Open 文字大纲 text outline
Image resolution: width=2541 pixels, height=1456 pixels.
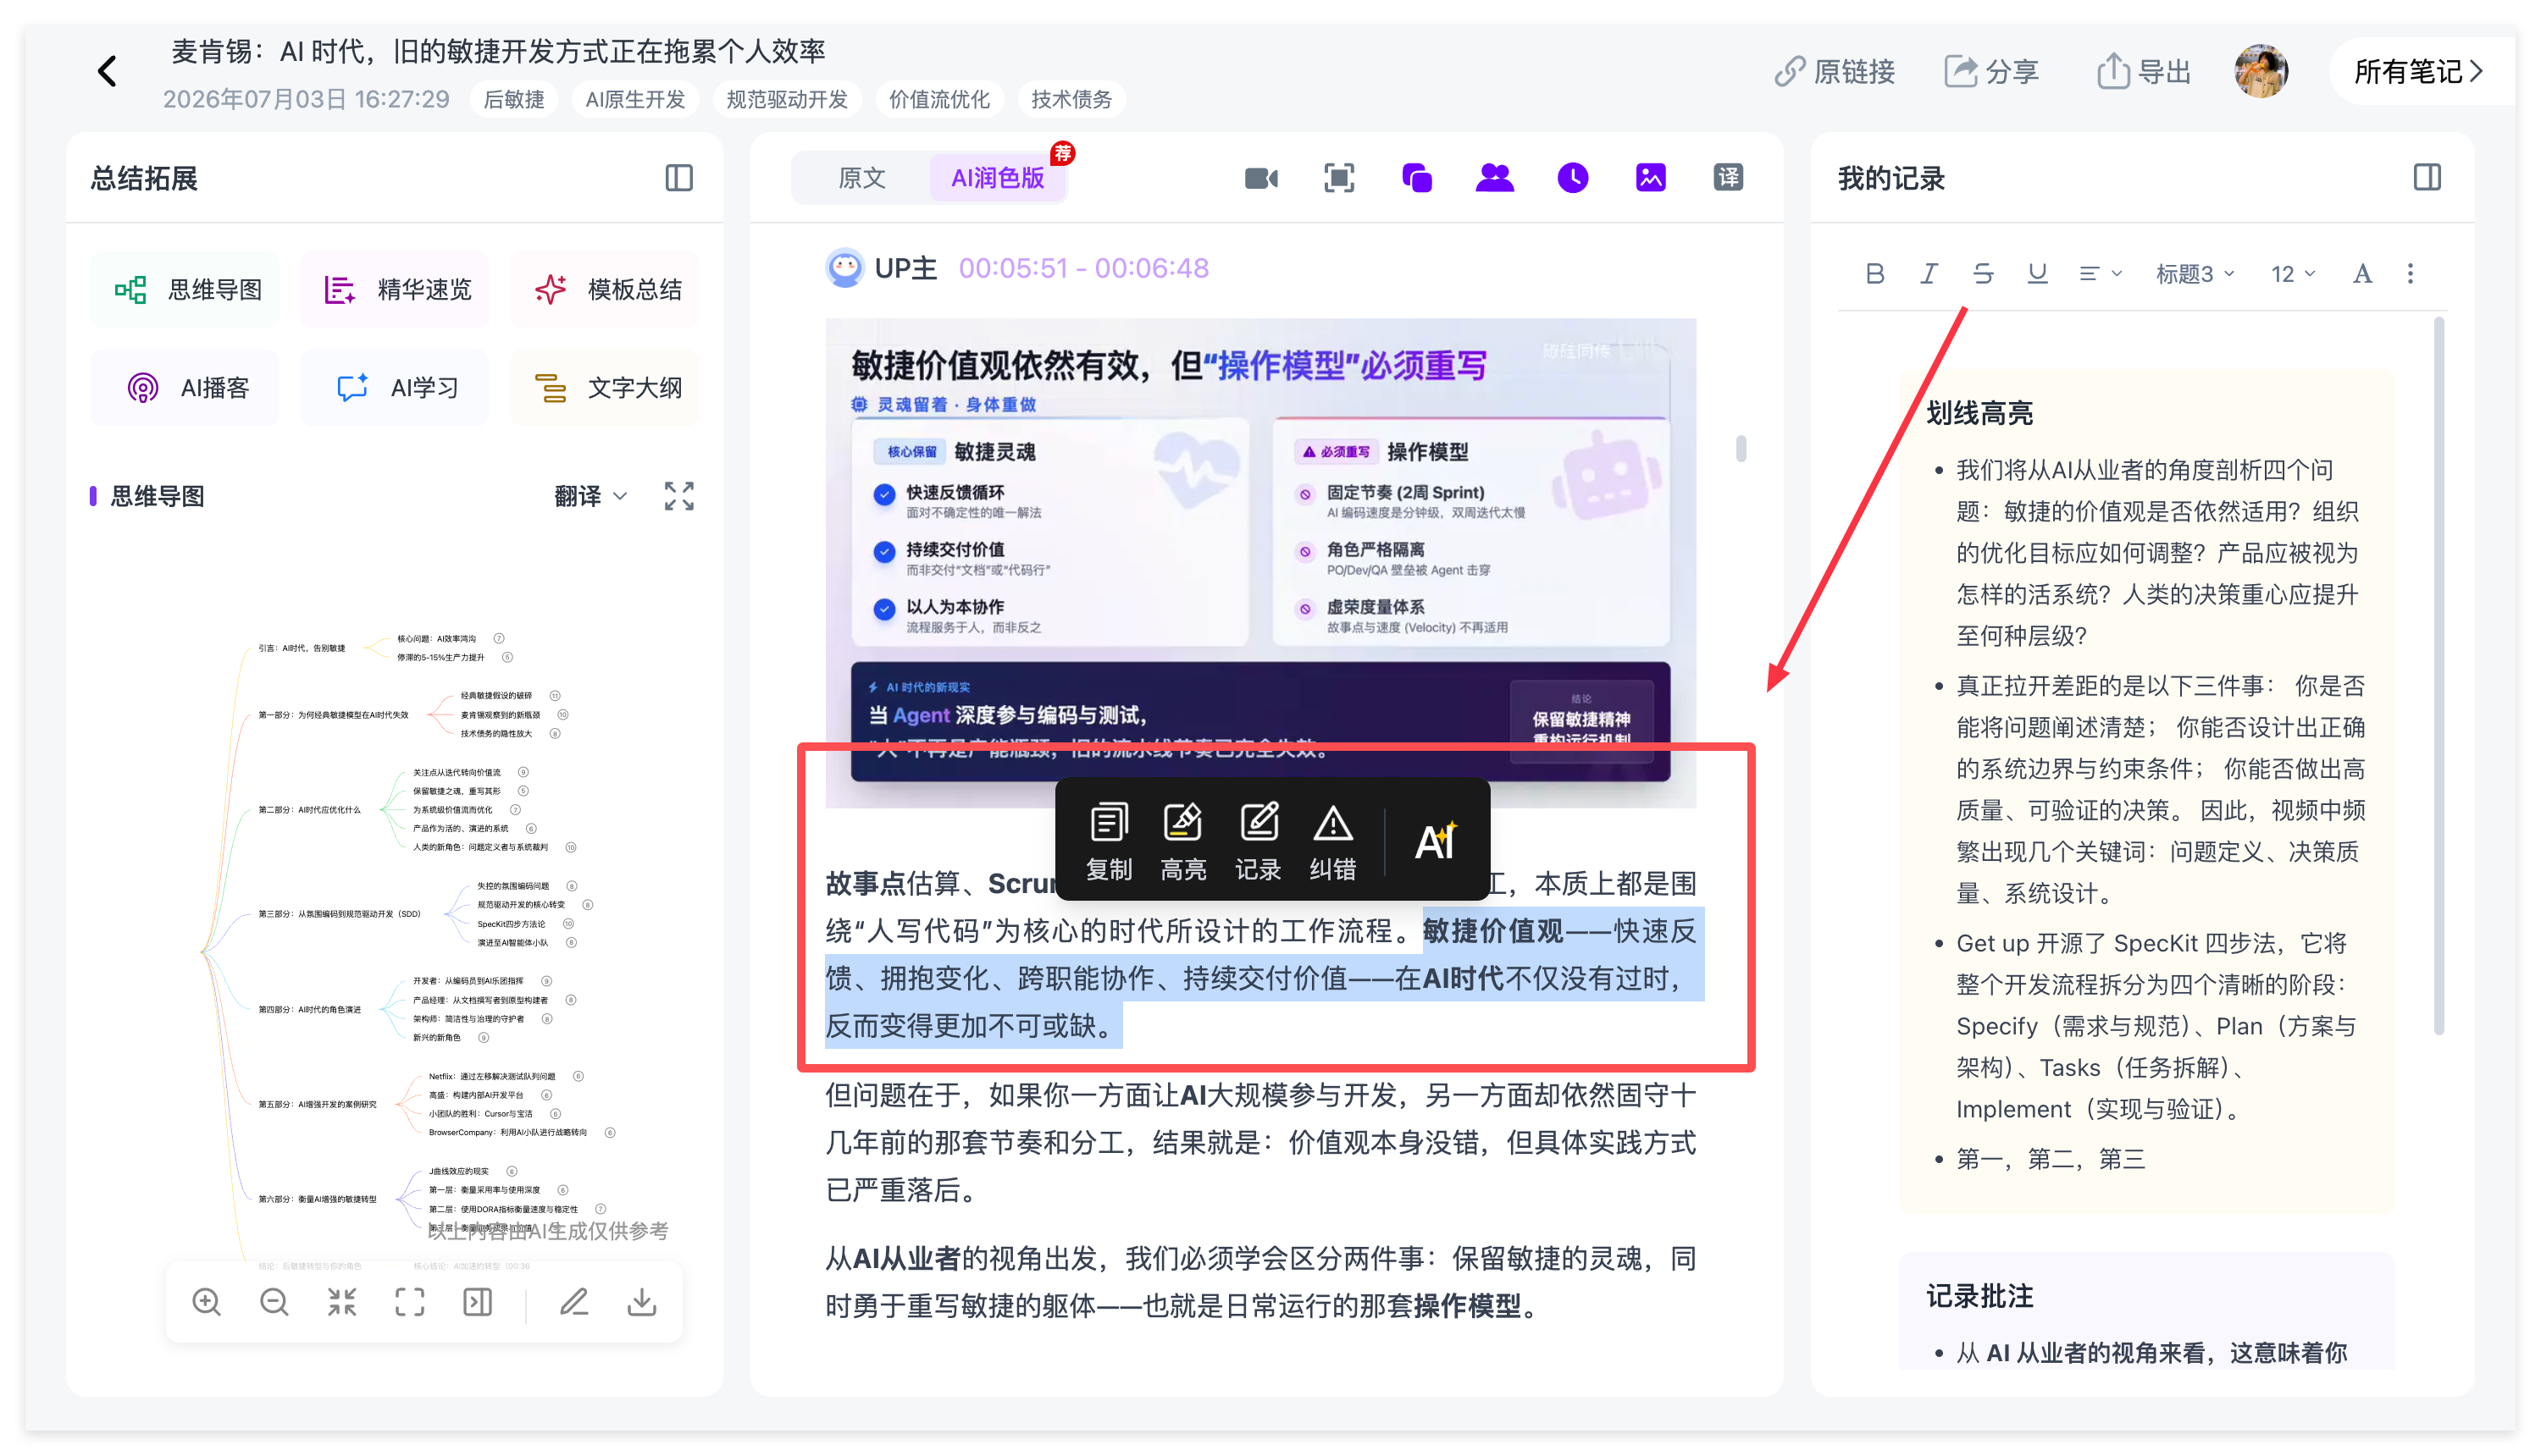click(606, 388)
